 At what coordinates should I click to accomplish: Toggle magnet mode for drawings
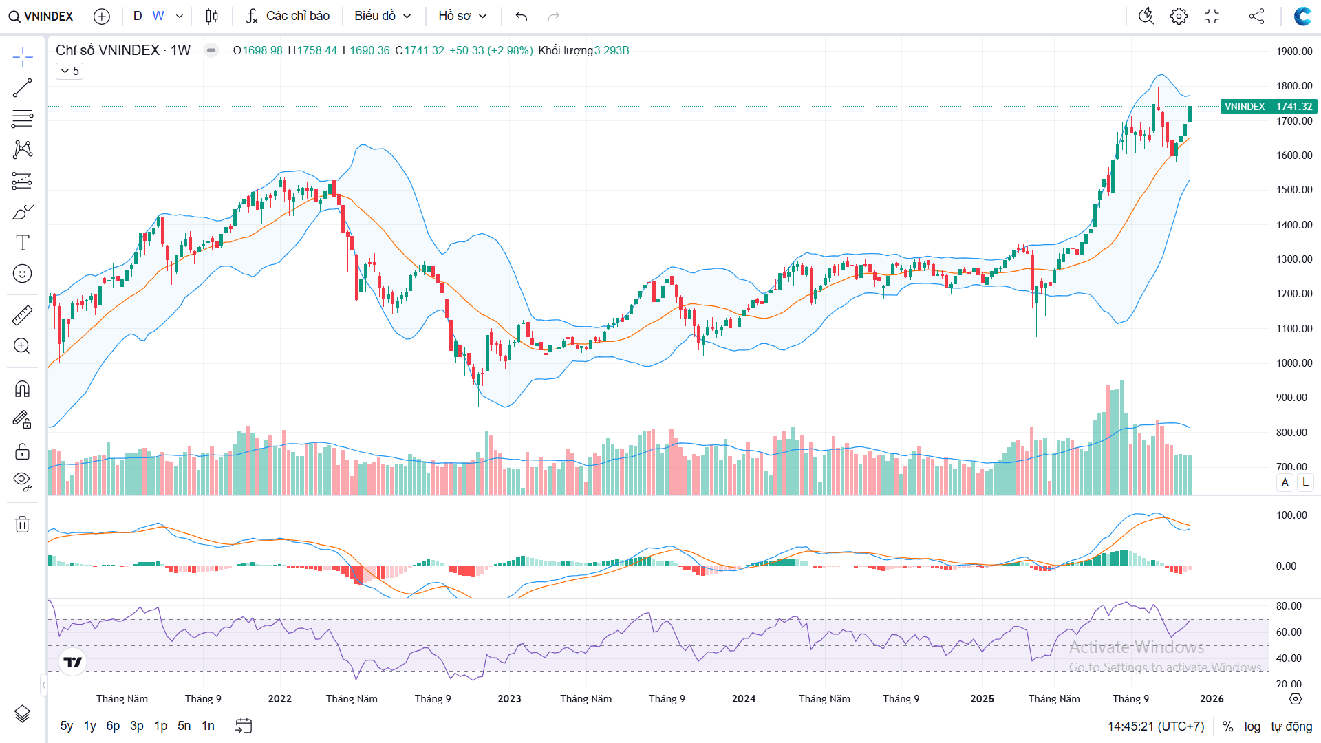click(22, 389)
